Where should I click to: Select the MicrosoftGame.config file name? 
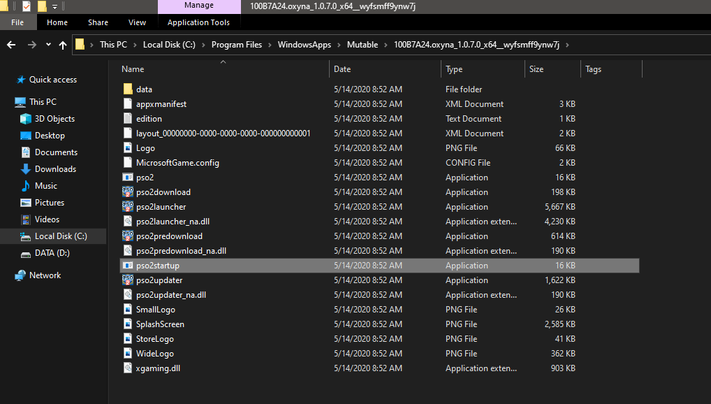[x=177, y=162]
